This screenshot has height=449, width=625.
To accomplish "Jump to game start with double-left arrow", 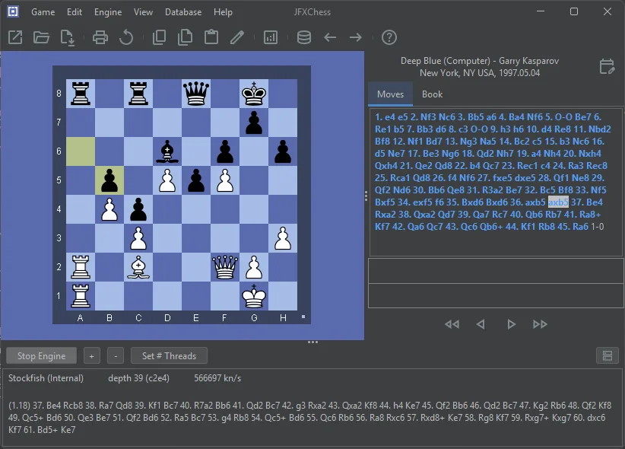I will click(452, 324).
